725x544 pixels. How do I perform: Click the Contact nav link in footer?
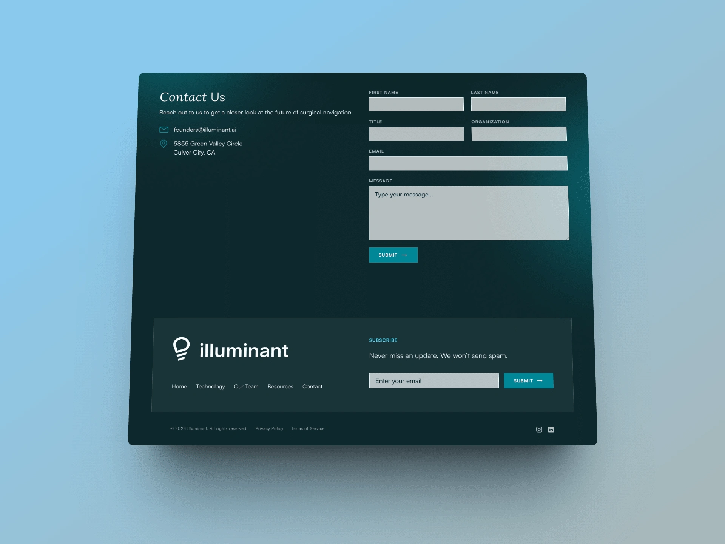point(312,386)
